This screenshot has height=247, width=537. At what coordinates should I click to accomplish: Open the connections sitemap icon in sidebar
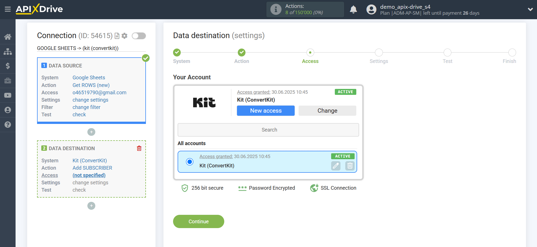tap(8, 51)
